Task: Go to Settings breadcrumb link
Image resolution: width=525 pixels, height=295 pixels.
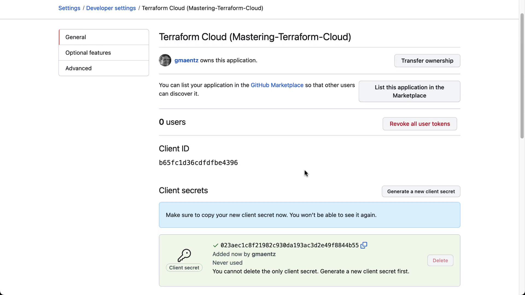Action: pyautogui.click(x=69, y=8)
